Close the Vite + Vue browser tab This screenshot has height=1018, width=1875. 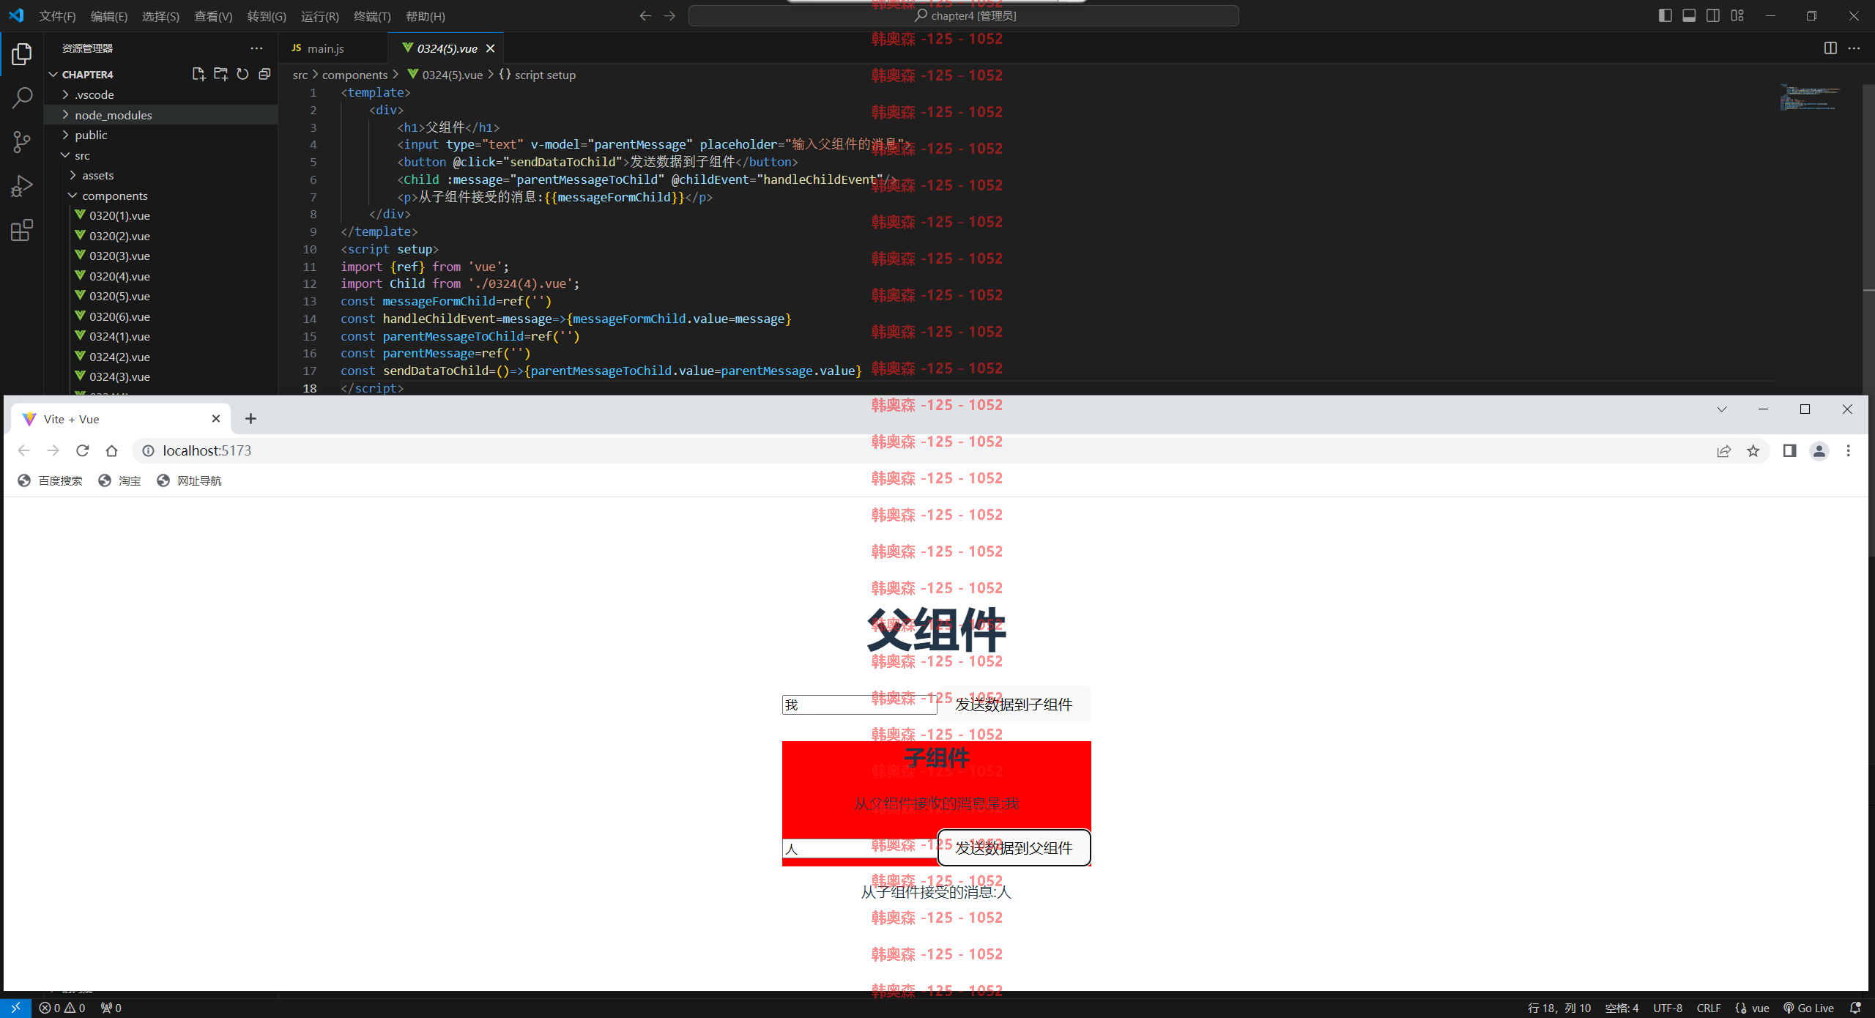pyautogui.click(x=216, y=418)
